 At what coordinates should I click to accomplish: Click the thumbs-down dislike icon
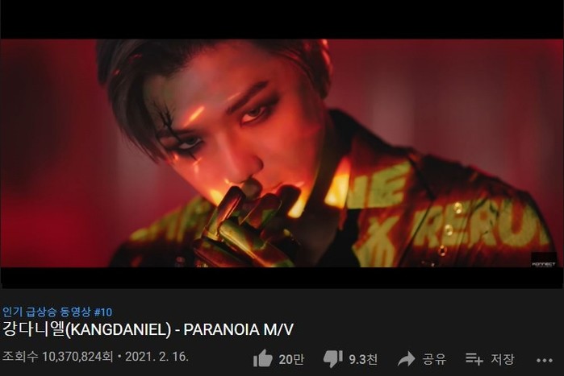coord(332,359)
